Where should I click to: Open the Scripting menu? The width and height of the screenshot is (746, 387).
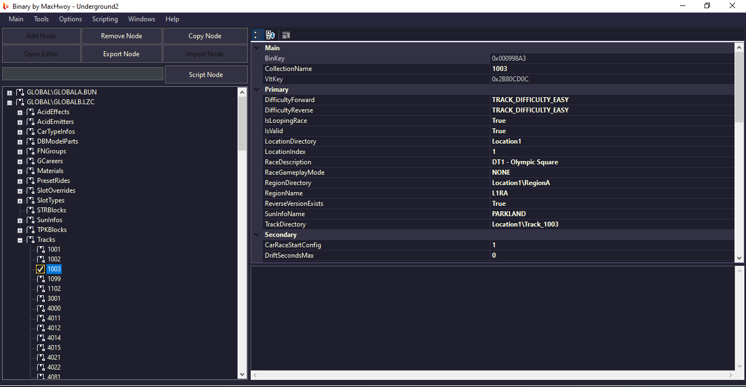click(105, 19)
